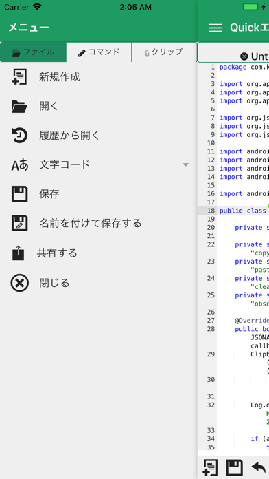Choose 閉じる from the file menu
This screenshot has height=479, width=269.
point(54,283)
